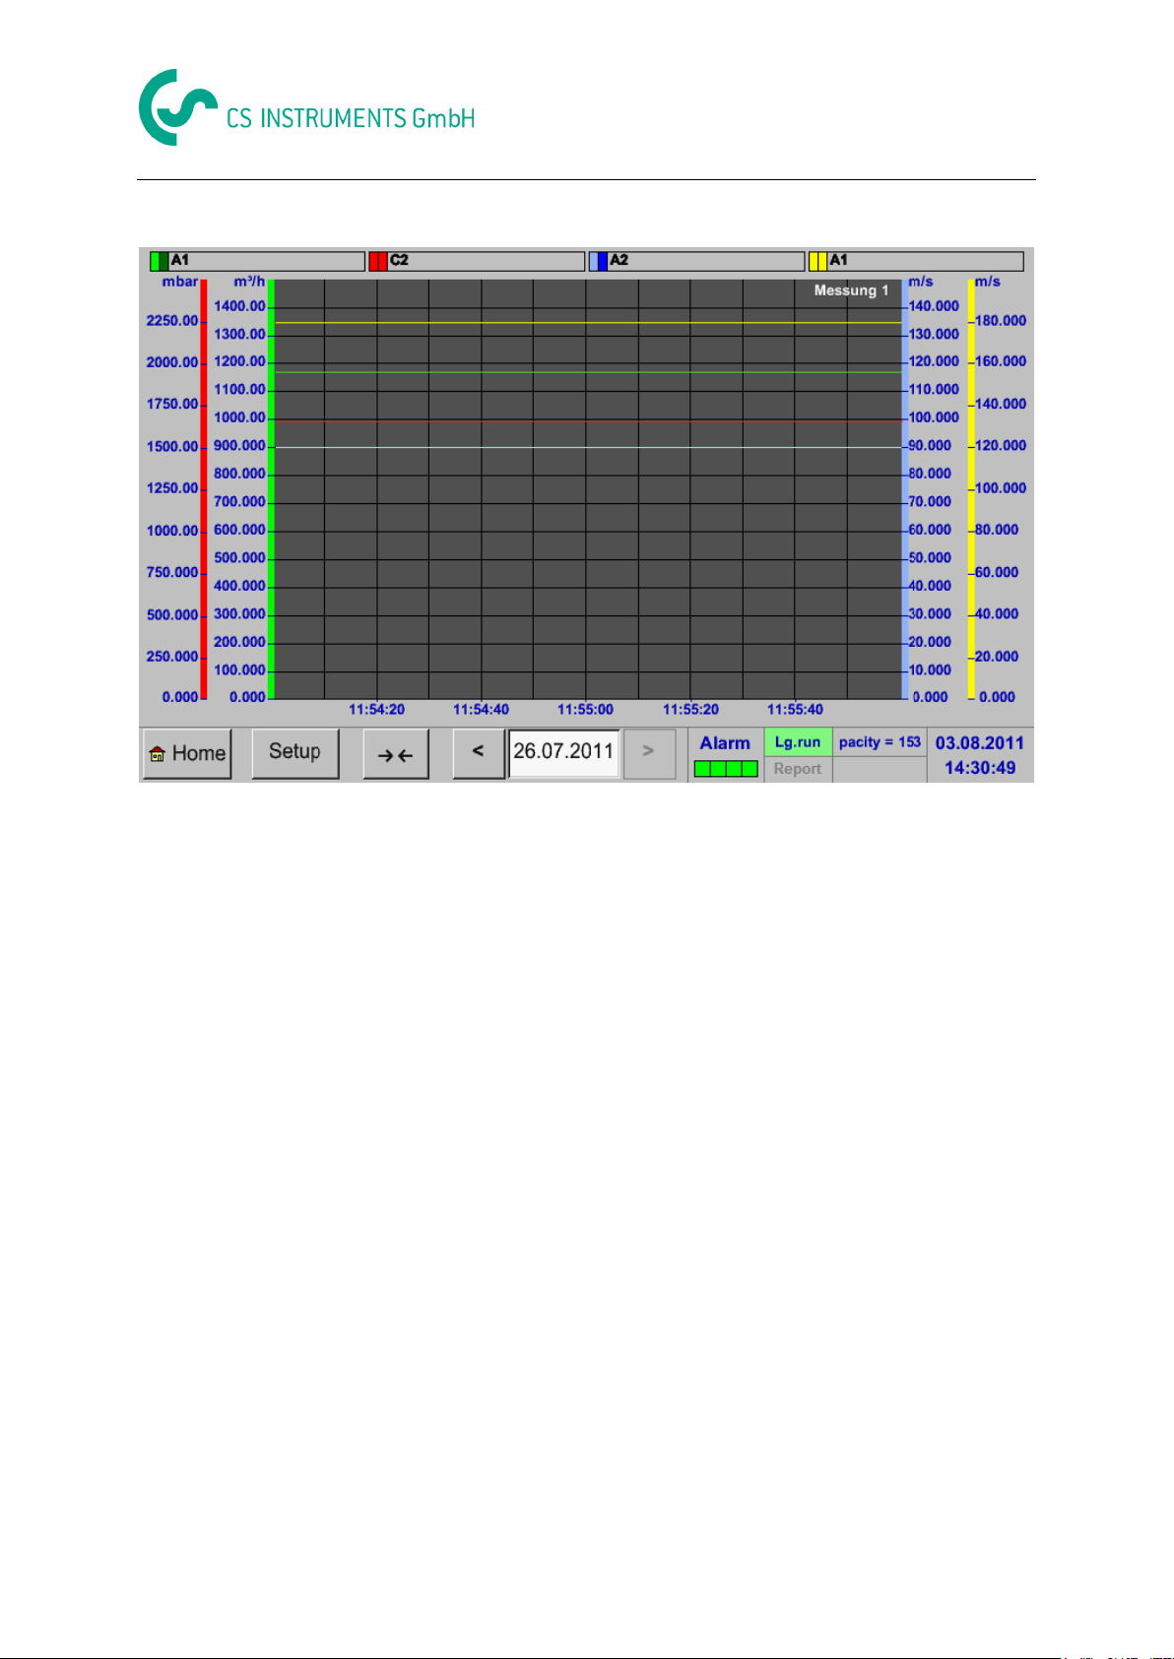Click the yellow m/s axis bar
1174x1659 pixels.
pyautogui.click(x=970, y=488)
